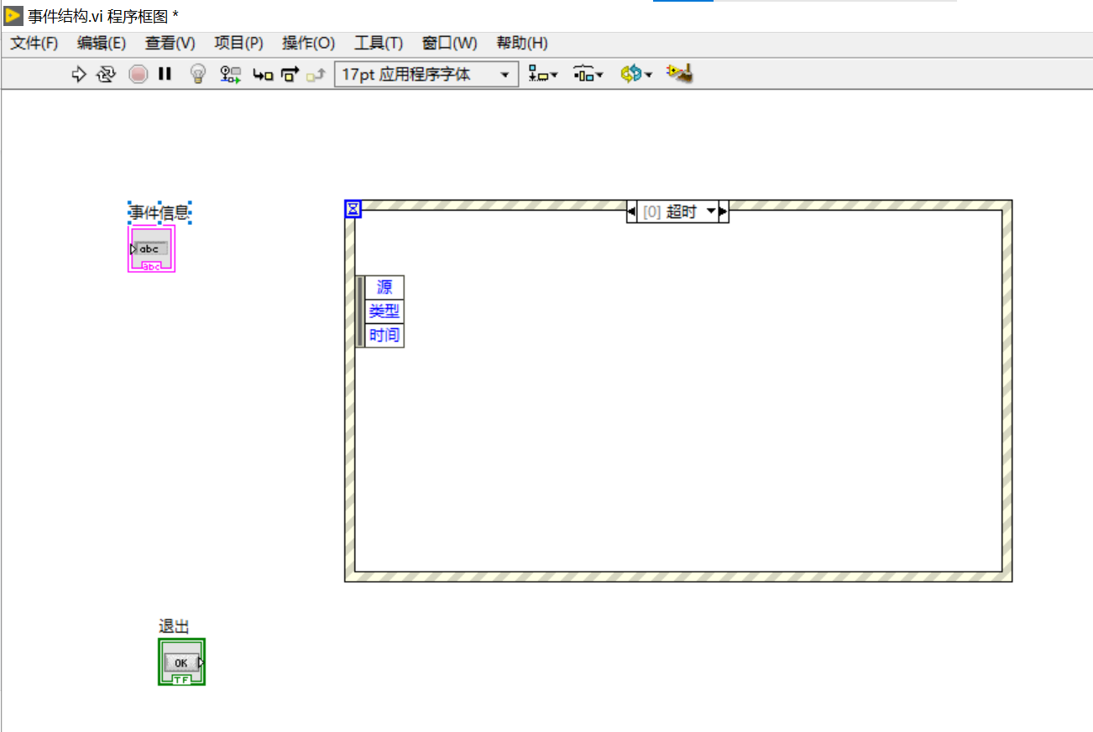Open the 17pt application font dropdown
The width and height of the screenshot is (1093, 732).
(x=426, y=74)
